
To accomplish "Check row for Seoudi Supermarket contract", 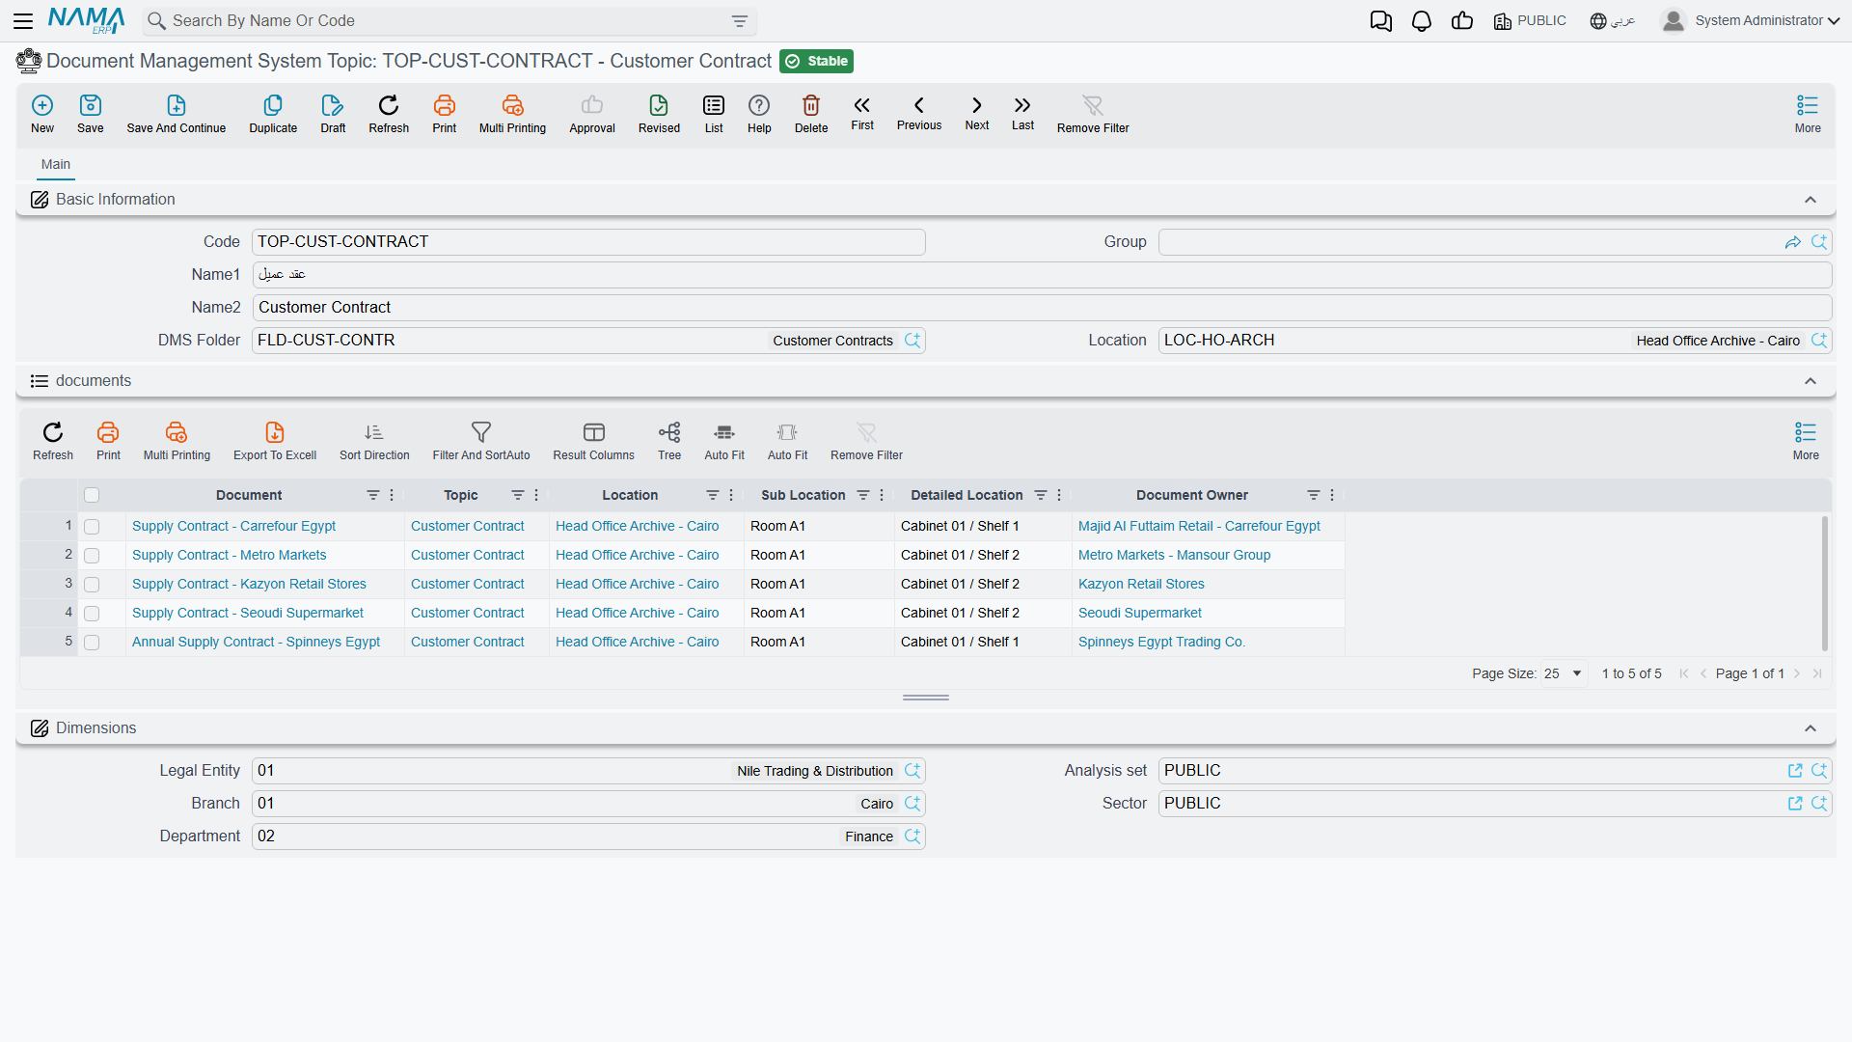I will 92,614.
